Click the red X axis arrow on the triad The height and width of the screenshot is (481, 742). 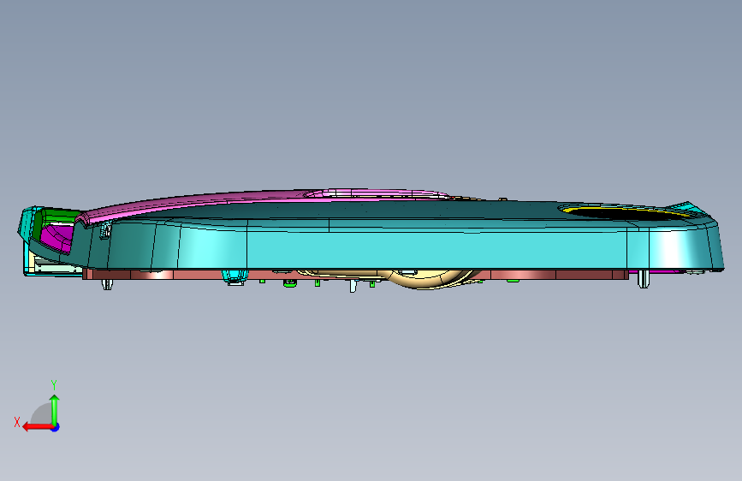[x=38, y=427]
